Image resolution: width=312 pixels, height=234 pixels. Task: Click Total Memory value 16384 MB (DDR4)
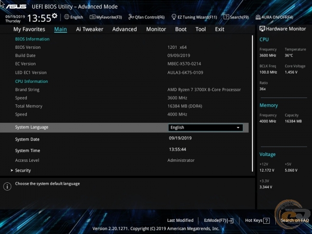[x=185, y=106]
